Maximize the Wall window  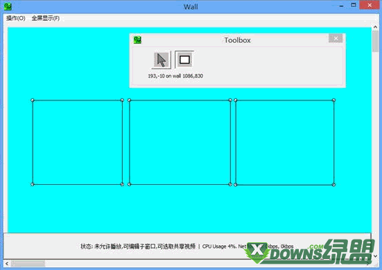pyautogui.click(x=354, y=5)
